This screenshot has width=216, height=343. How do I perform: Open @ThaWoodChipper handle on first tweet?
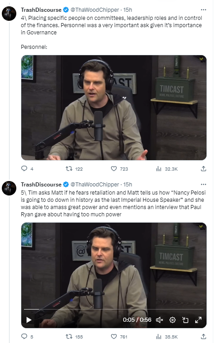95,10
